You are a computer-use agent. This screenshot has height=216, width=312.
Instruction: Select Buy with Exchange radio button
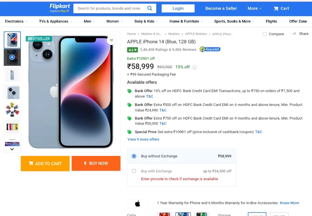[x=134, y=171]
